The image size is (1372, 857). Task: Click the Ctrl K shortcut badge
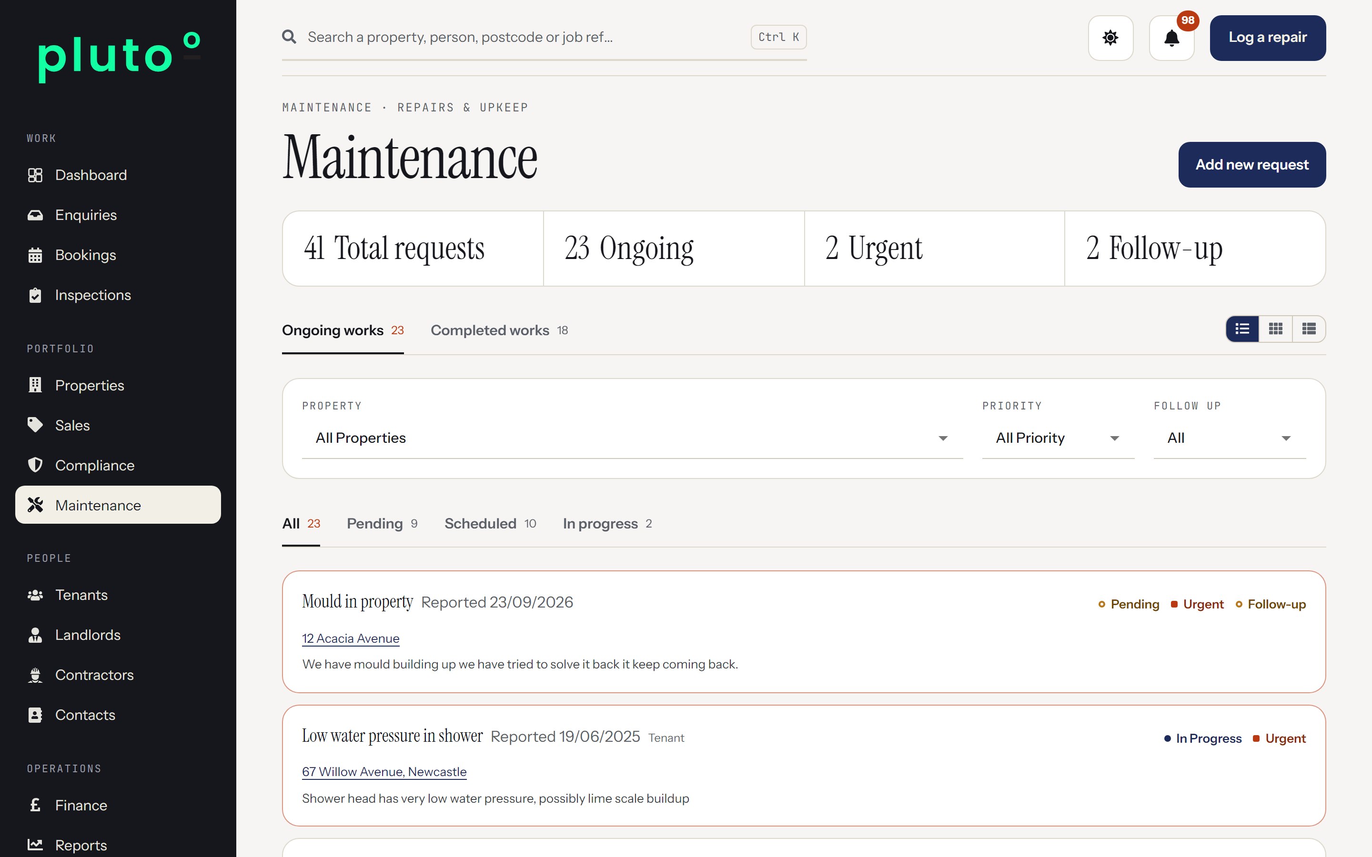tap(778, 37)
